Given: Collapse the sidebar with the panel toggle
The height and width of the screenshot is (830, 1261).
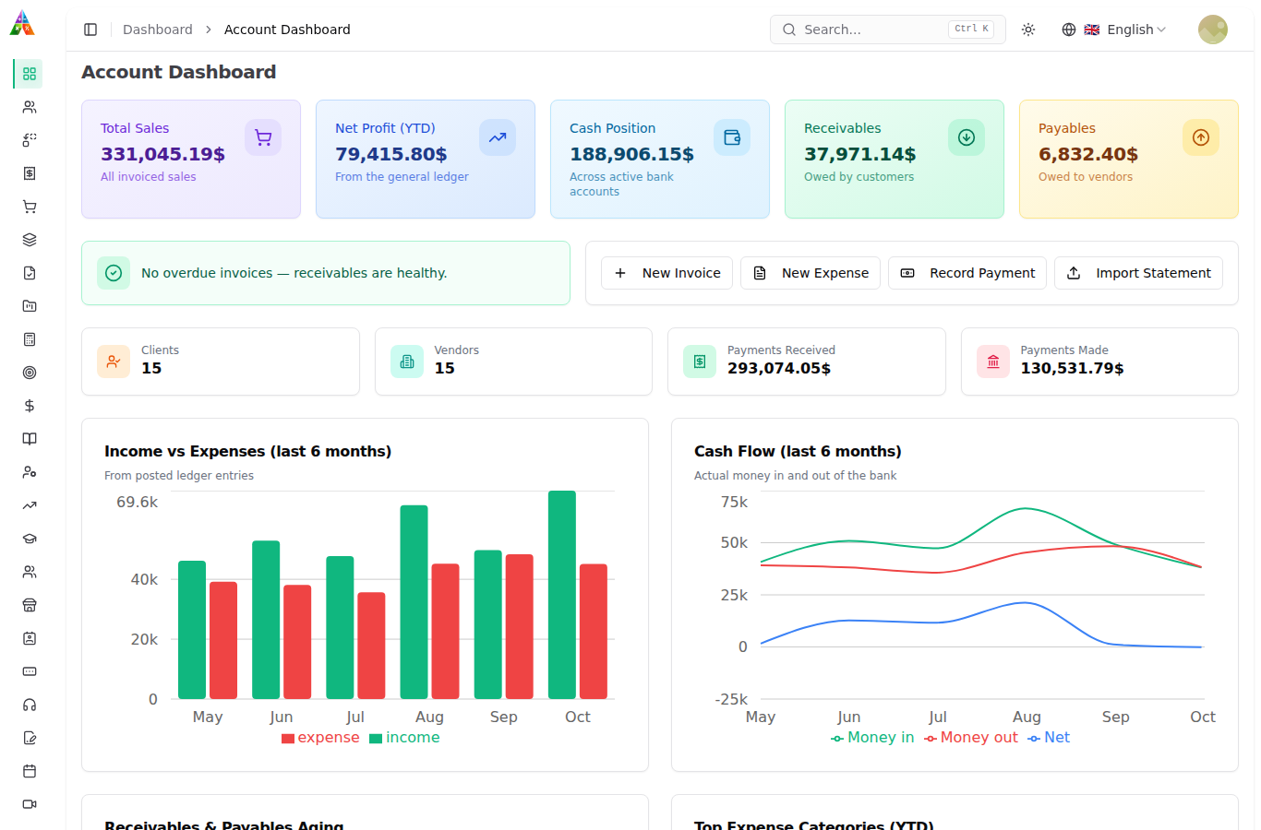Looking at the screenshot, I should tap(90, 30).
